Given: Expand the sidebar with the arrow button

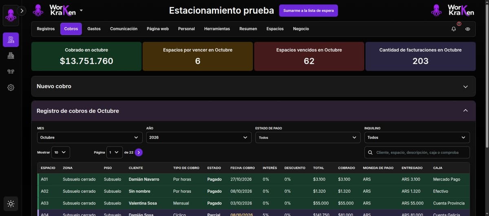Looking at the screenshot, I should pos(22,11).
